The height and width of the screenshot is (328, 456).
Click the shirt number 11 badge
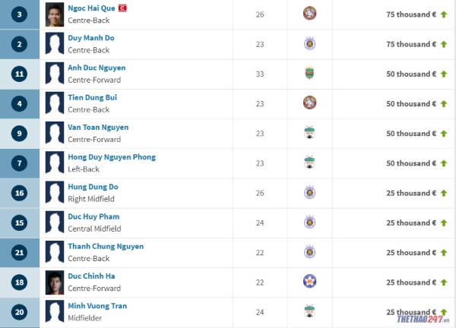[19, 74]
